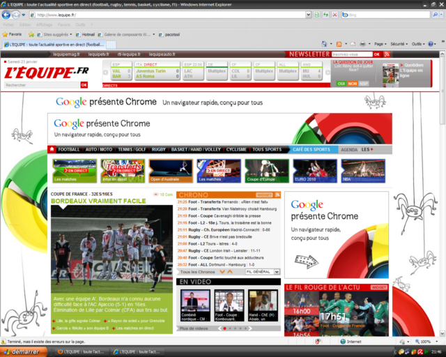Open the lequipemag.fr link in top bar
Viewport: 446px width, 357px height.
click(66, 54)
